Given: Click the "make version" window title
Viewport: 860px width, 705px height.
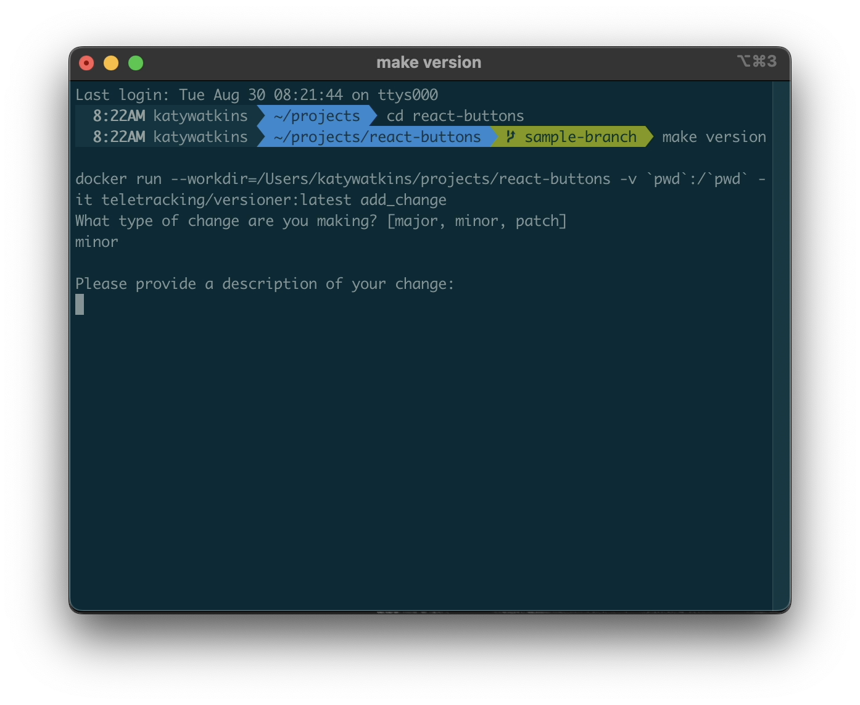Looking at the screenshot, I should 429,62.
